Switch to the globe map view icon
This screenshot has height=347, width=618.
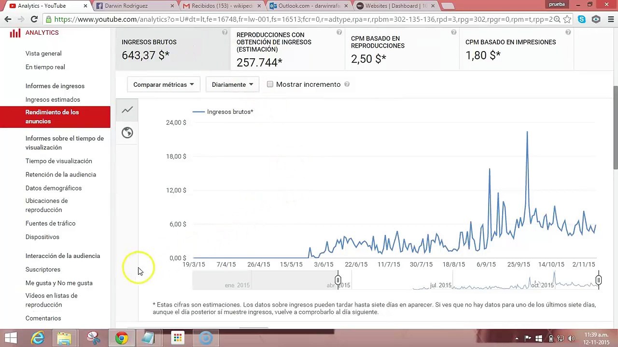pyautogui.click(x=127, y=133)
